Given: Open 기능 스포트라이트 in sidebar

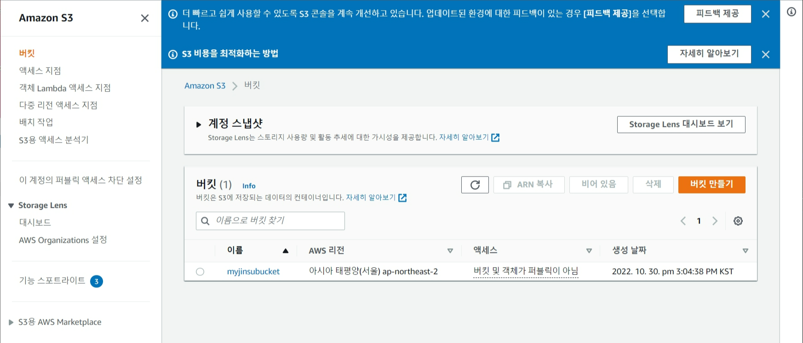Looking at the screenshot, I should coord(52,280).
